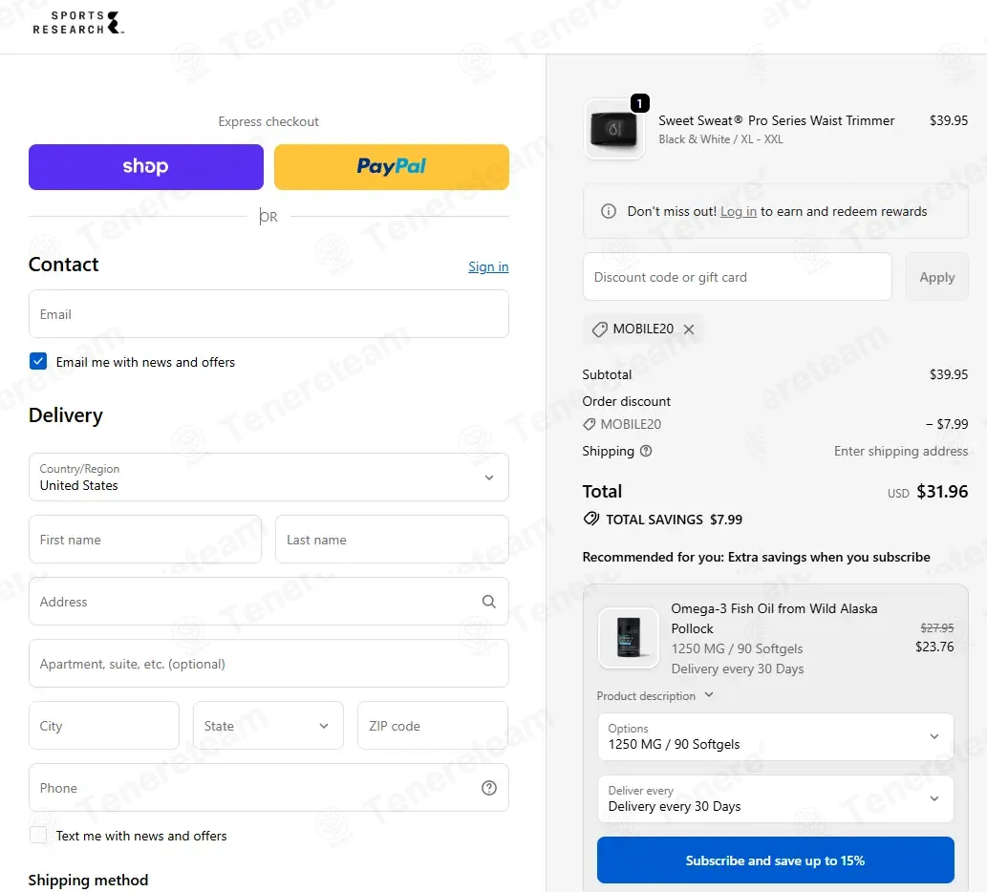Click the Log in rewards link
Viewport: 987px width, 892px height.
pos(739,211)
